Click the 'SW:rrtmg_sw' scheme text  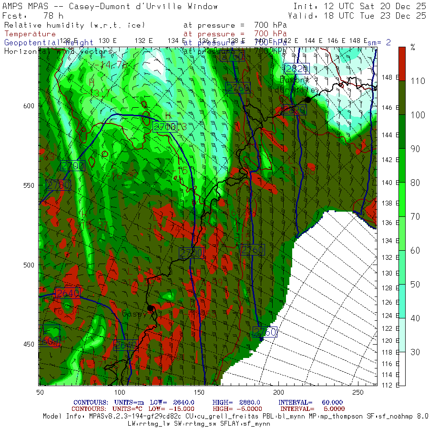pos(195,424)
